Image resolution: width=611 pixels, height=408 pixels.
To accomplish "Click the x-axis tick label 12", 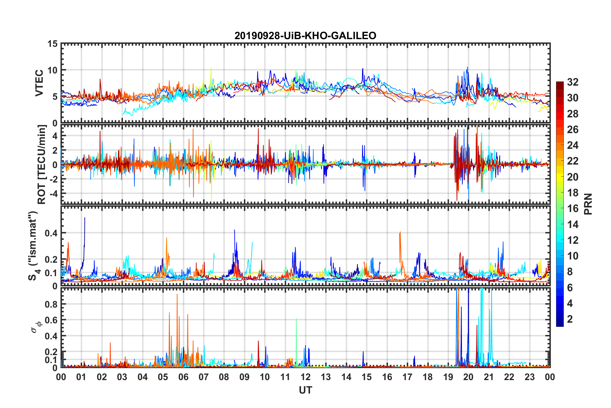I will pyautogui.click(x=305, y=377).
